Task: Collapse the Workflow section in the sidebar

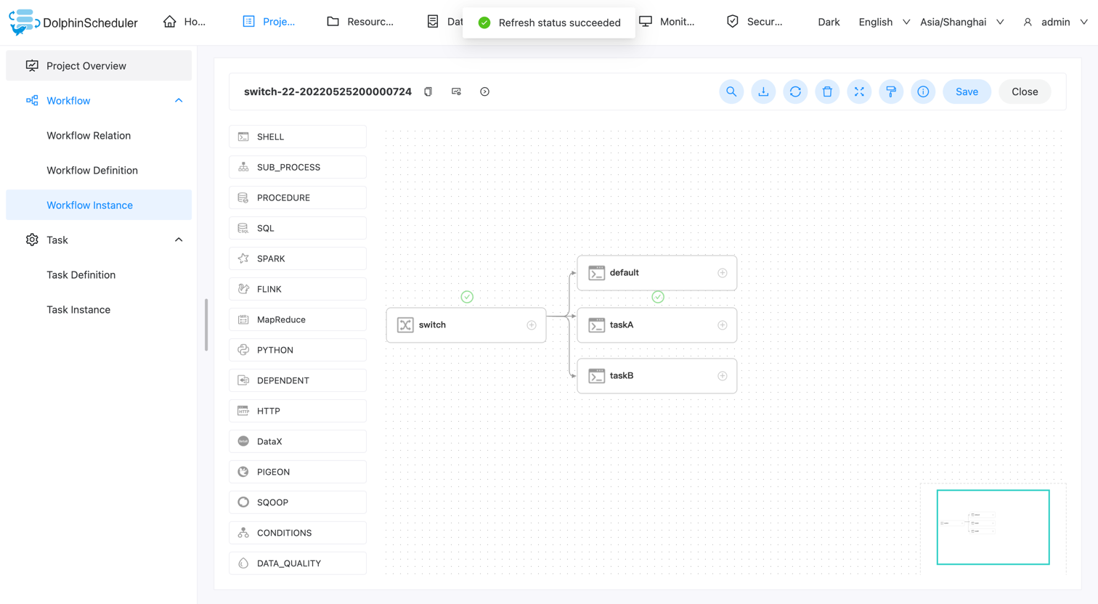Action: 179,100
